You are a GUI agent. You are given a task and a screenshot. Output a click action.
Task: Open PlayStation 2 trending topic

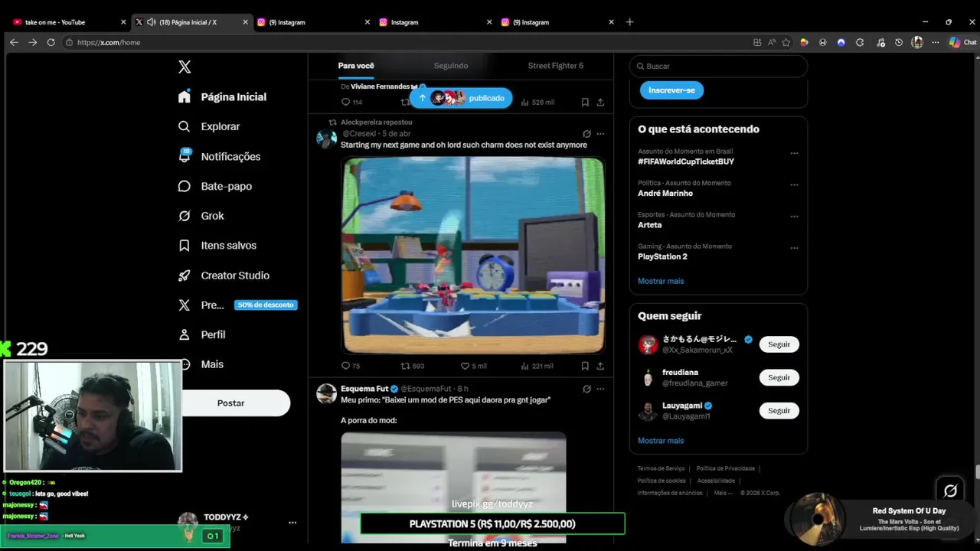tap(662, 256)
